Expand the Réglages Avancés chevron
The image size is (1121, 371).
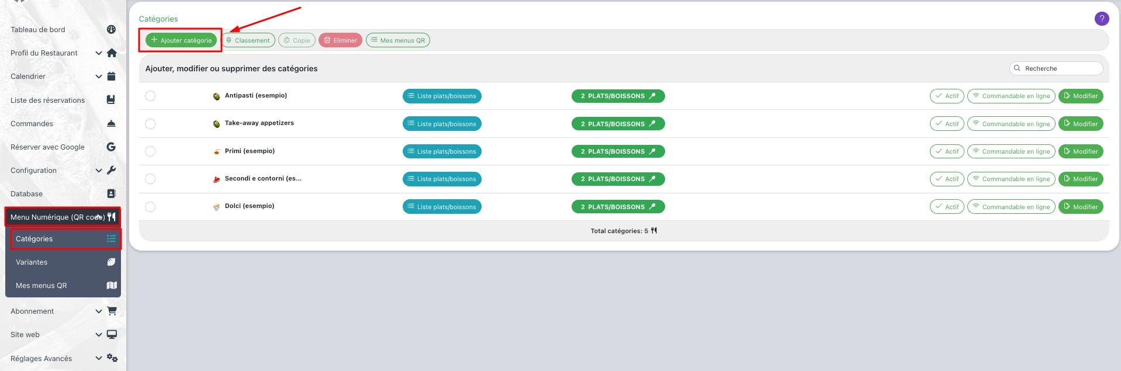99,358
